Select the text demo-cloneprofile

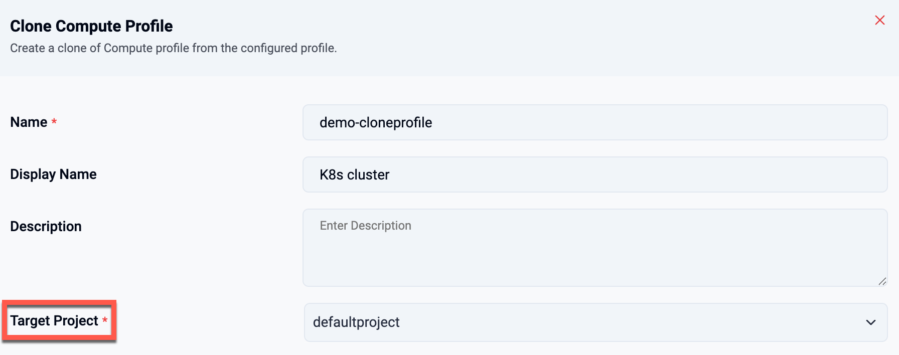coord(375,122)
